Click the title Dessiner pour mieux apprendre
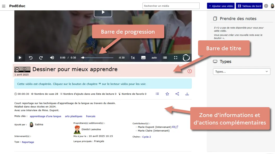The image size is (275, 154). click(x=75, y=69)
